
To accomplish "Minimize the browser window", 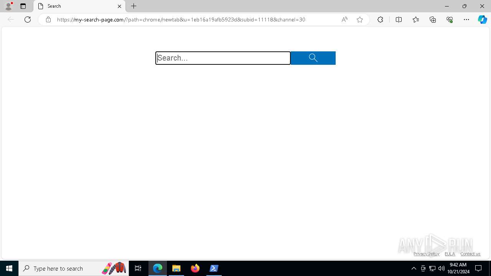I will (x=447, y=6).
